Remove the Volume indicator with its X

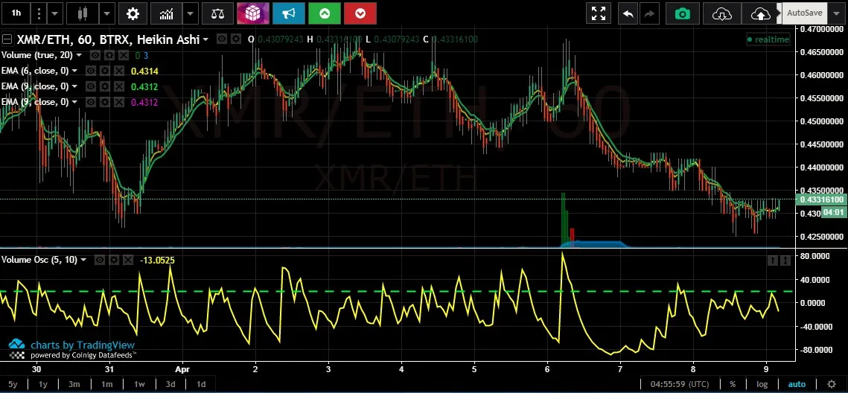(x=124, y=55)
